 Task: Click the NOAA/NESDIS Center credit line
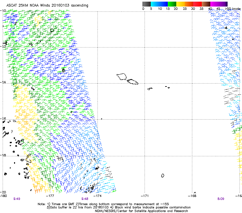pos(141,211)
